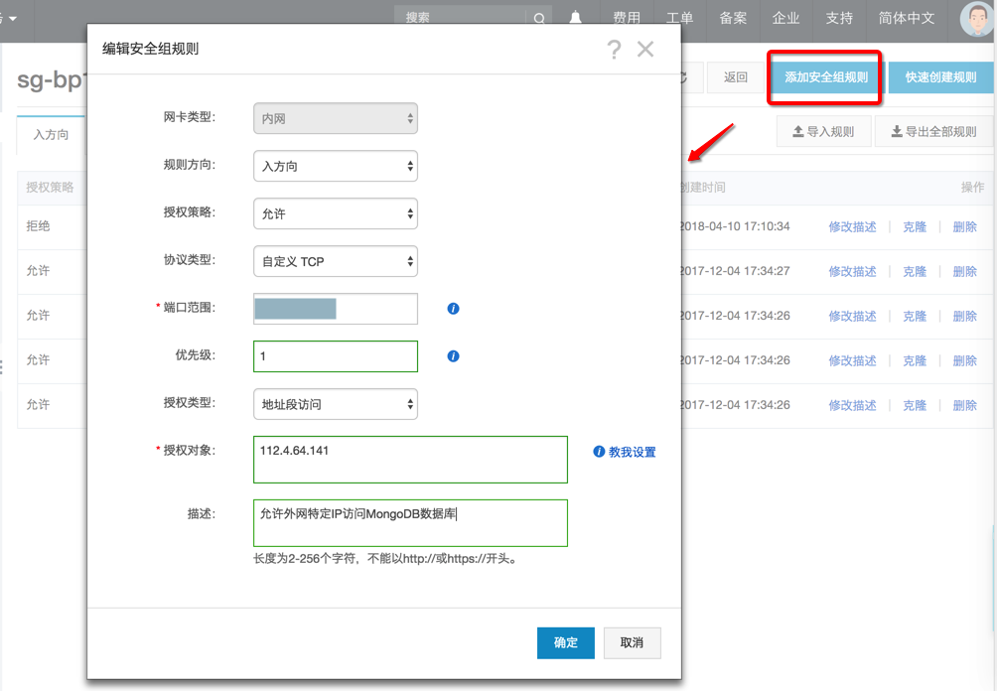Click info icon next to port range

point(453,308)
